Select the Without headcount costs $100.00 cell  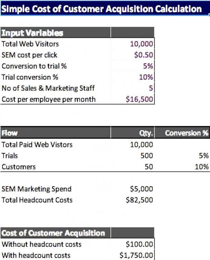click(x=132, y=244)
